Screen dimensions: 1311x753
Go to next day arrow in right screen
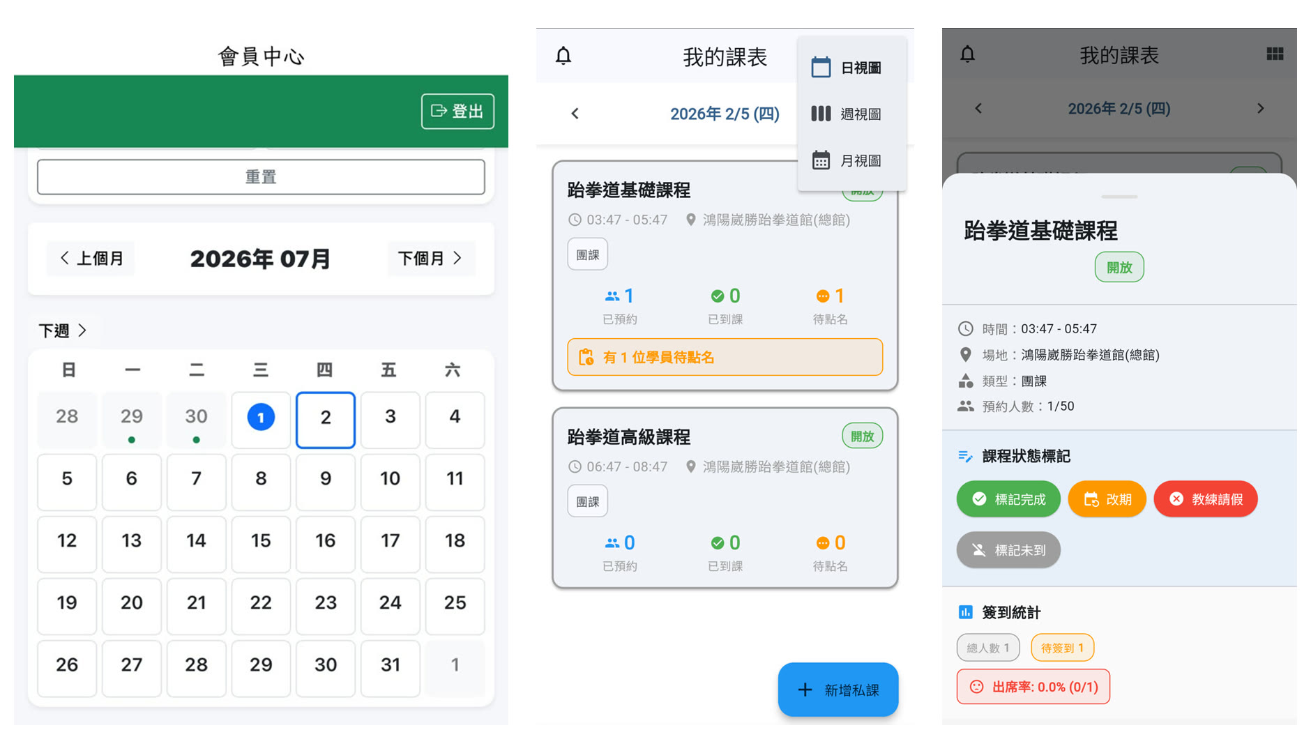pyautogui.click(x=1260, y=108)
